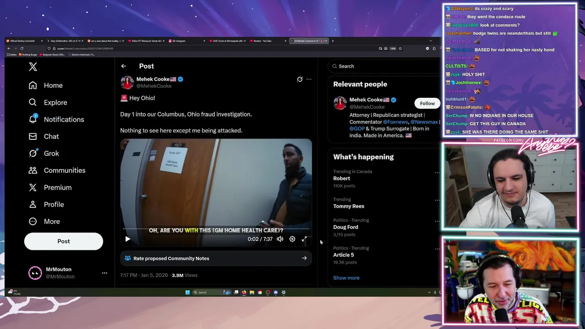Open Mehek Cooke's avatar on the post
Image resolution: width=585 pixels, height=329 pixels.
click(127, 83)
